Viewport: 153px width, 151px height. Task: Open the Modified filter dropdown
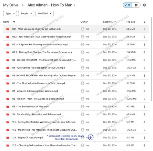click(x=45, y=14)
